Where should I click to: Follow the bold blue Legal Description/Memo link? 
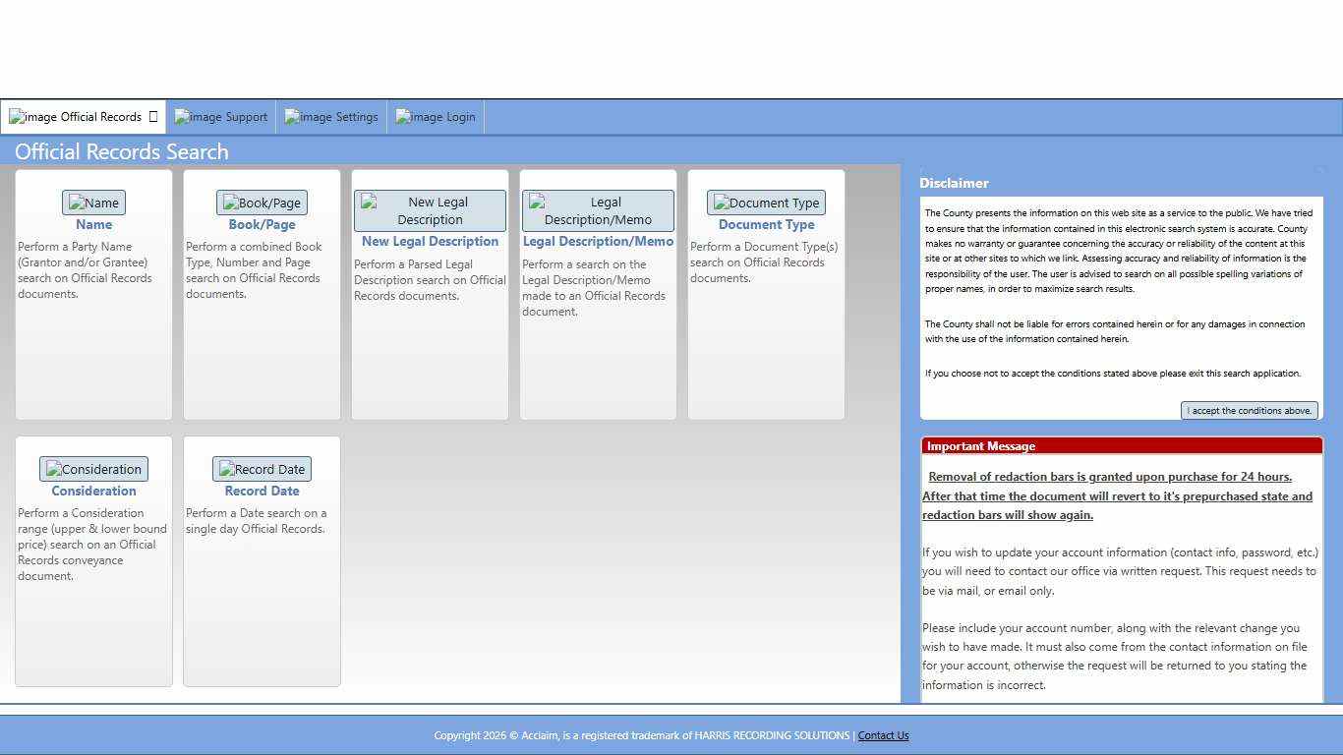click(x=598, y=241)
